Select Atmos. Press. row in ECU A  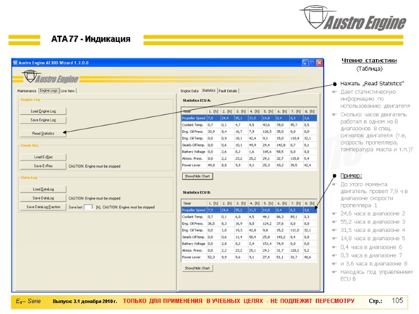pyautogui.click(x=249, y=159)
